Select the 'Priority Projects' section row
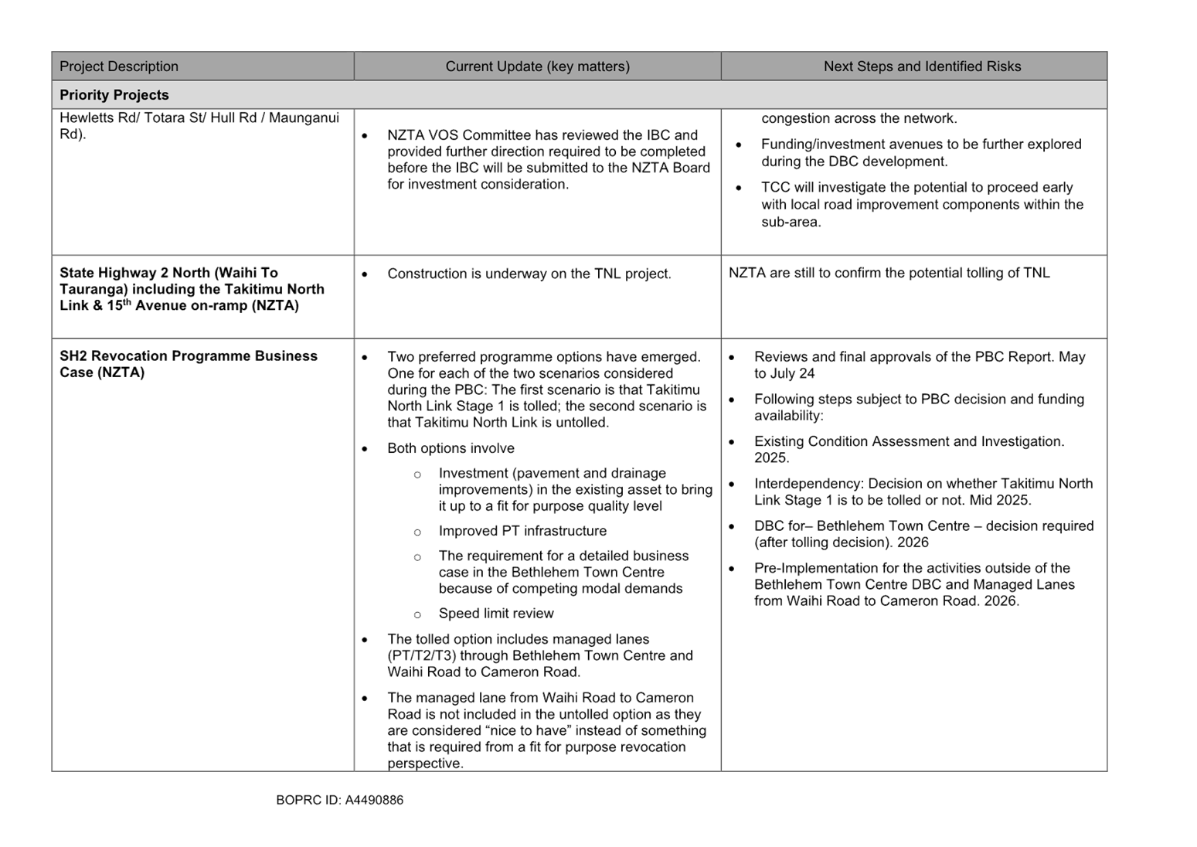The width and height of the screenshot is (1197, 847). coord(579,95)
